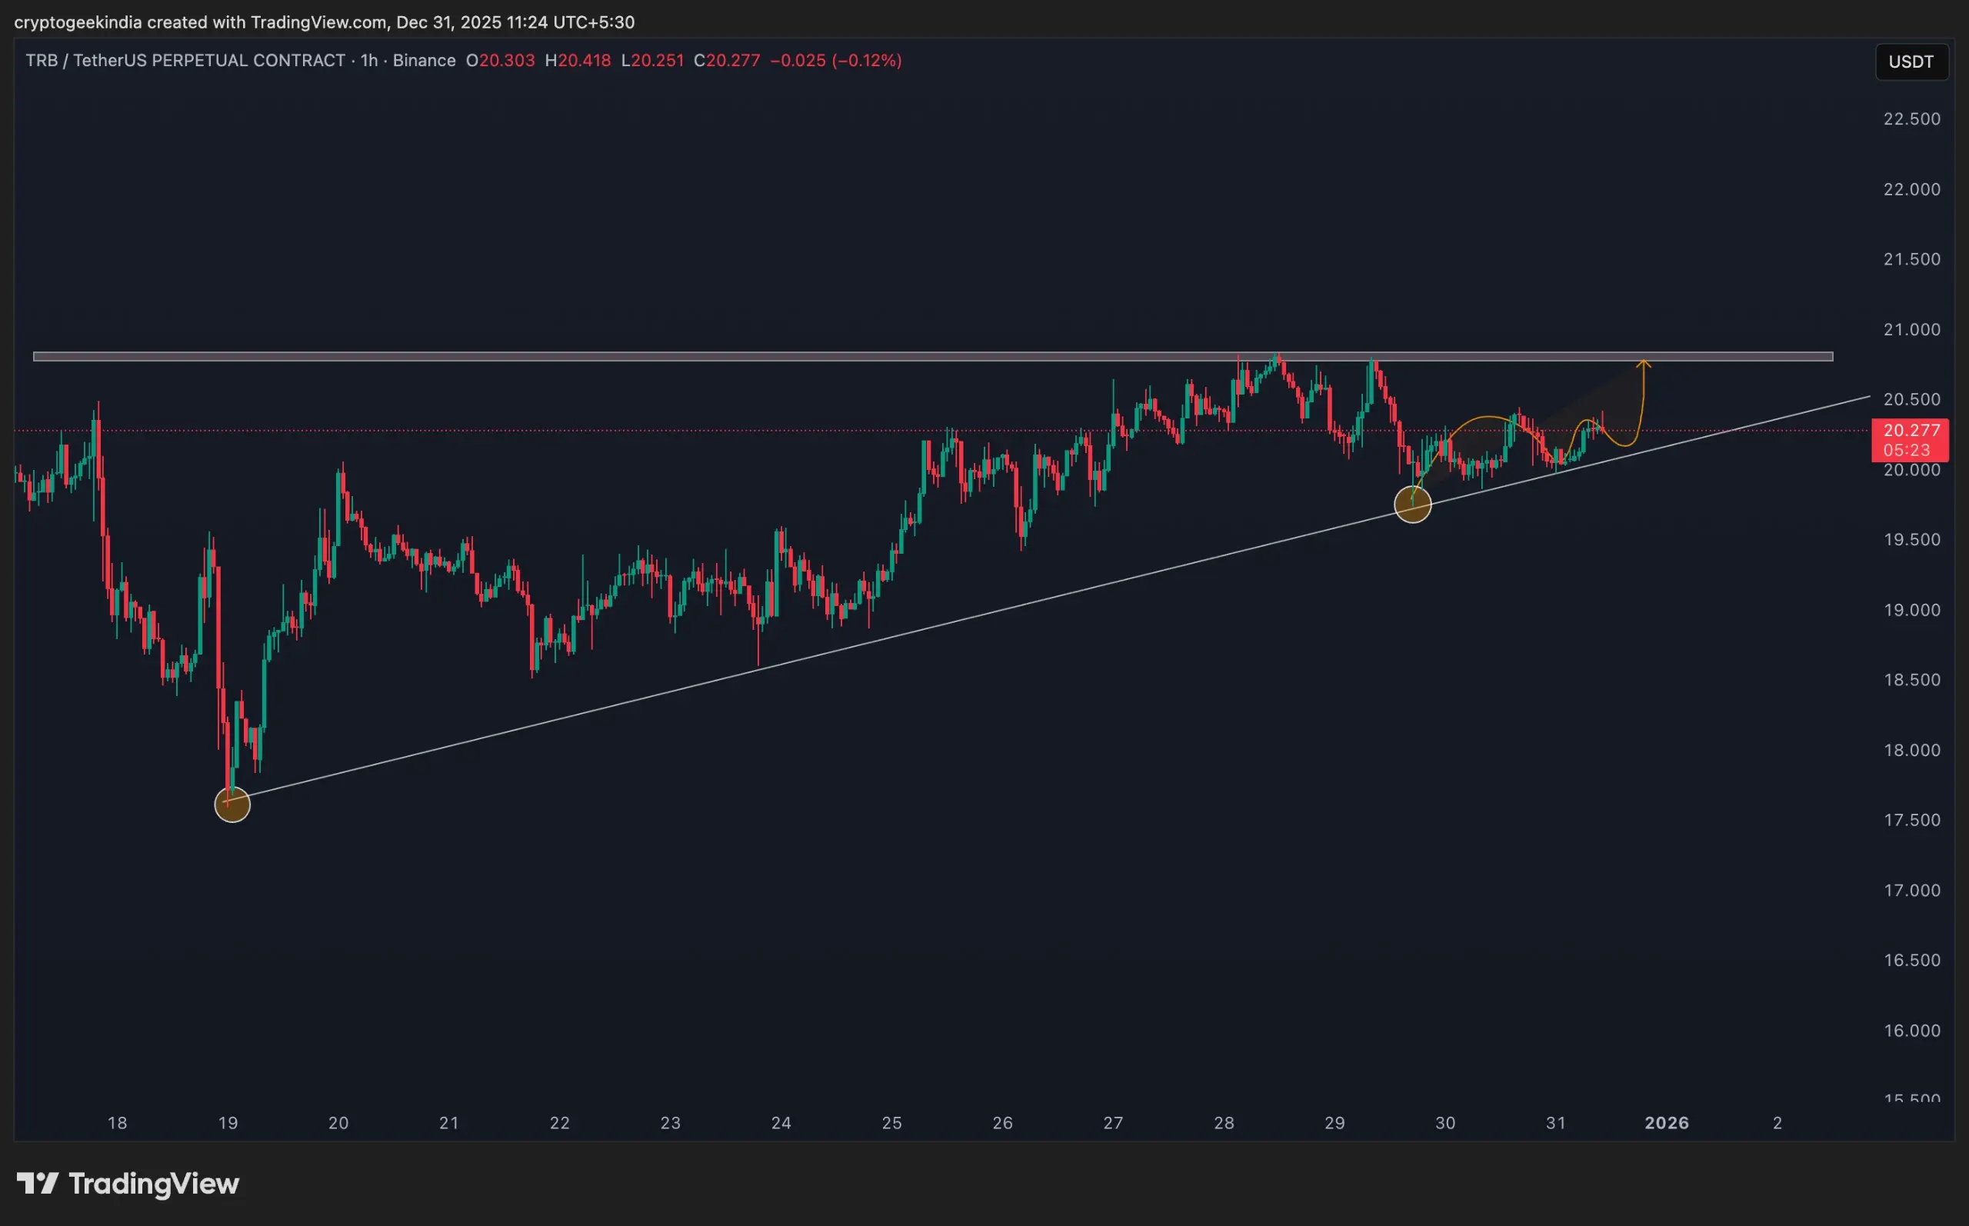Click the lower orange circle marker at 17.5
This screenshot has height=1226, width=1969.
232,805
